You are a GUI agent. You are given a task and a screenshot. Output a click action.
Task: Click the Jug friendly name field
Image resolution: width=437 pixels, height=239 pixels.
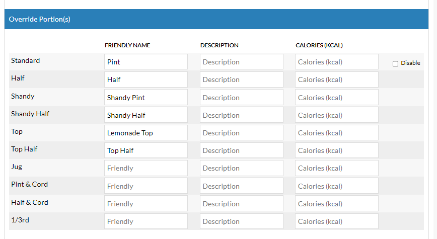tap(145, 168)
